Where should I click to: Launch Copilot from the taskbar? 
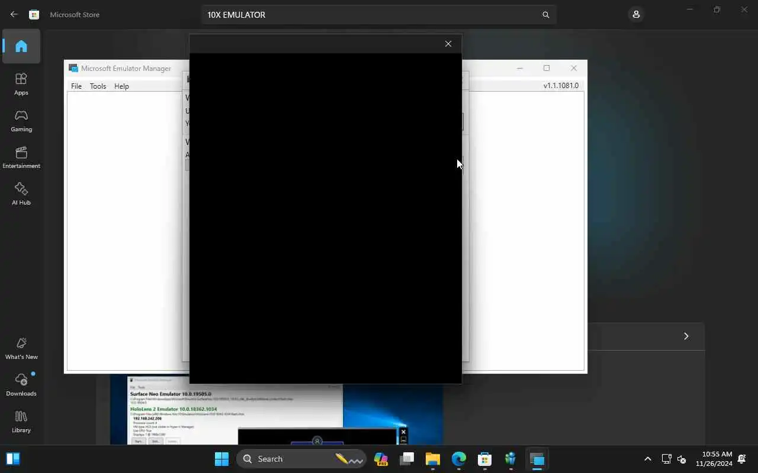pyautogui.click(x=381, y=459)
